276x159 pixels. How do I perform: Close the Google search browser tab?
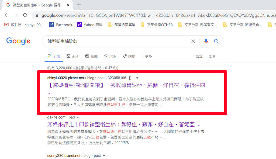[x=68, y=5]
